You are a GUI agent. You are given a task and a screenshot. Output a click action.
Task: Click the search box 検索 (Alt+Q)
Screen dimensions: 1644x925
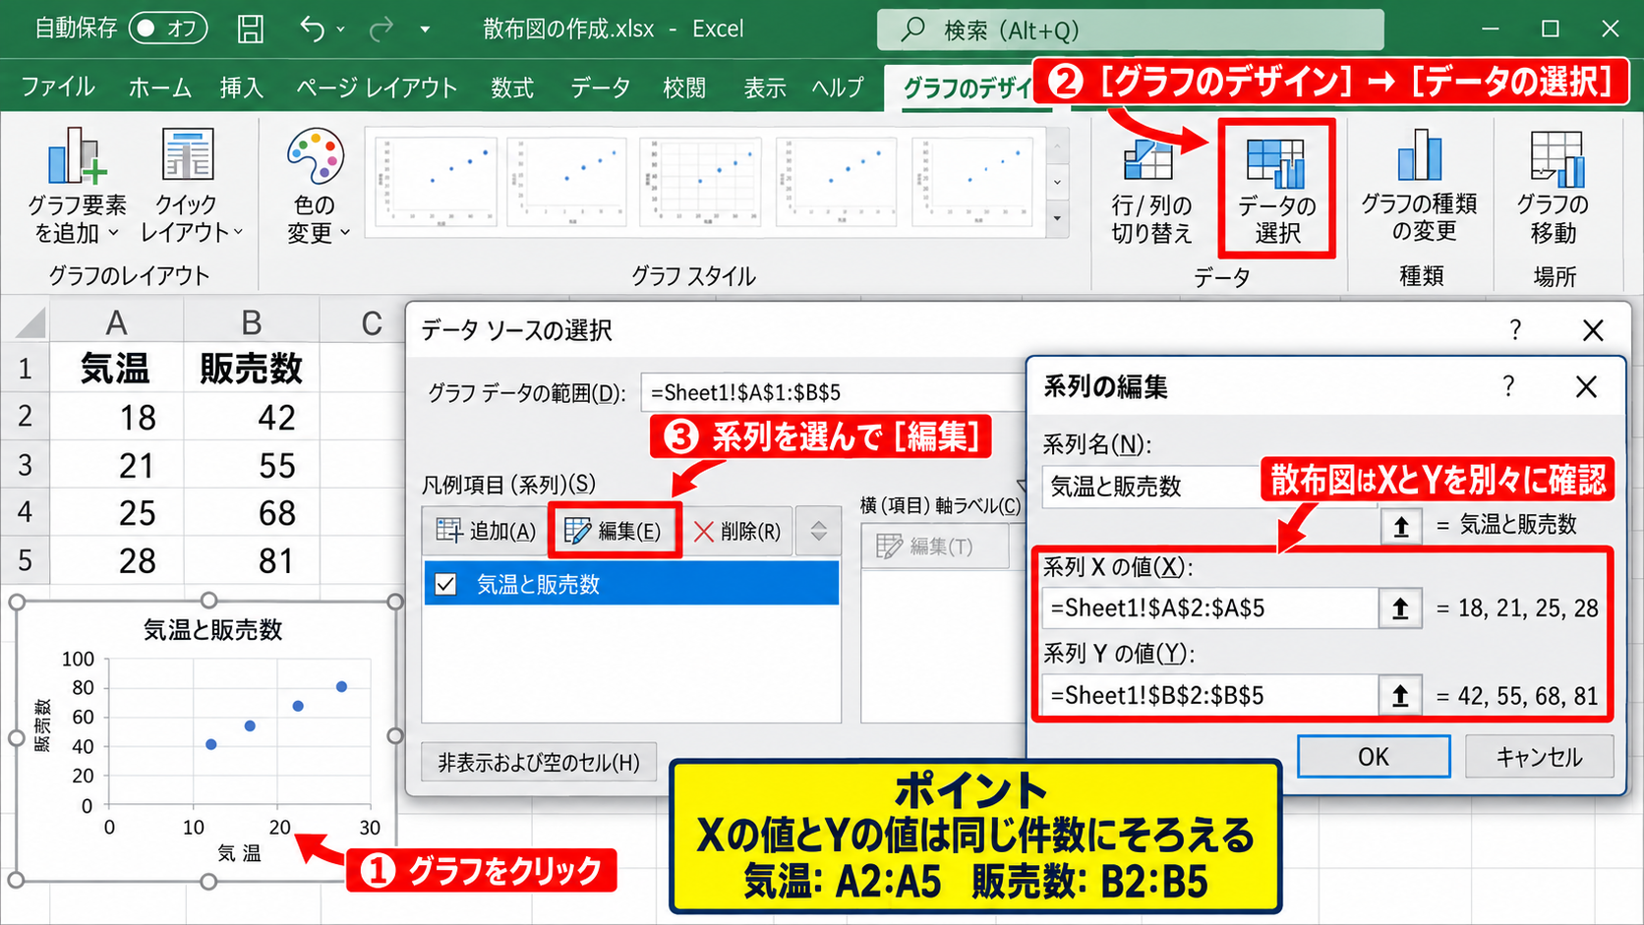tap(1130, 29)
